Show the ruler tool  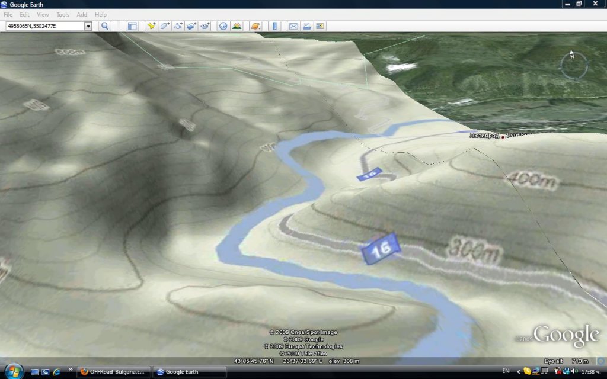tap(274, 26)
